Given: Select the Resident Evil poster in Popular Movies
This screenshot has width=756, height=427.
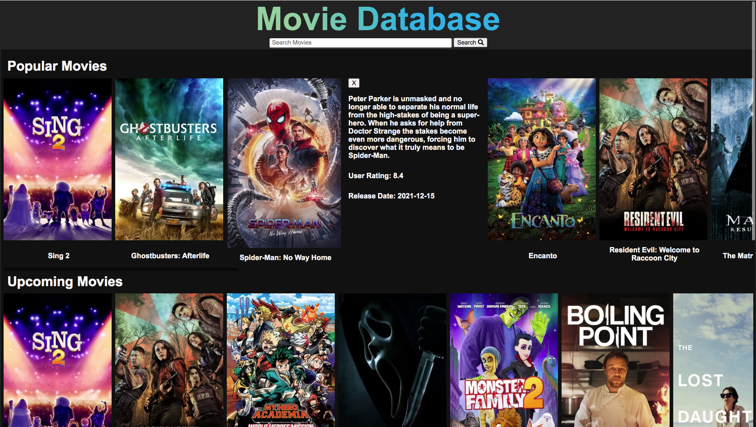Looking at the screenshot, I should [653, 159].
